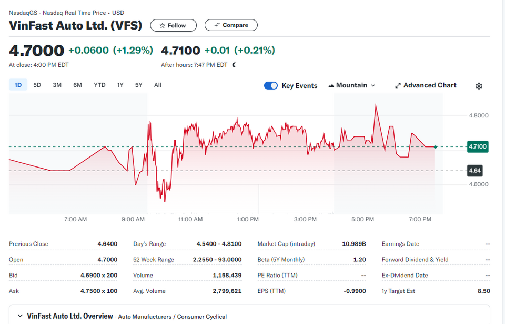
Task: Click the after-hours moon icon
Action: pyautogui.click(x=234, y=65)
